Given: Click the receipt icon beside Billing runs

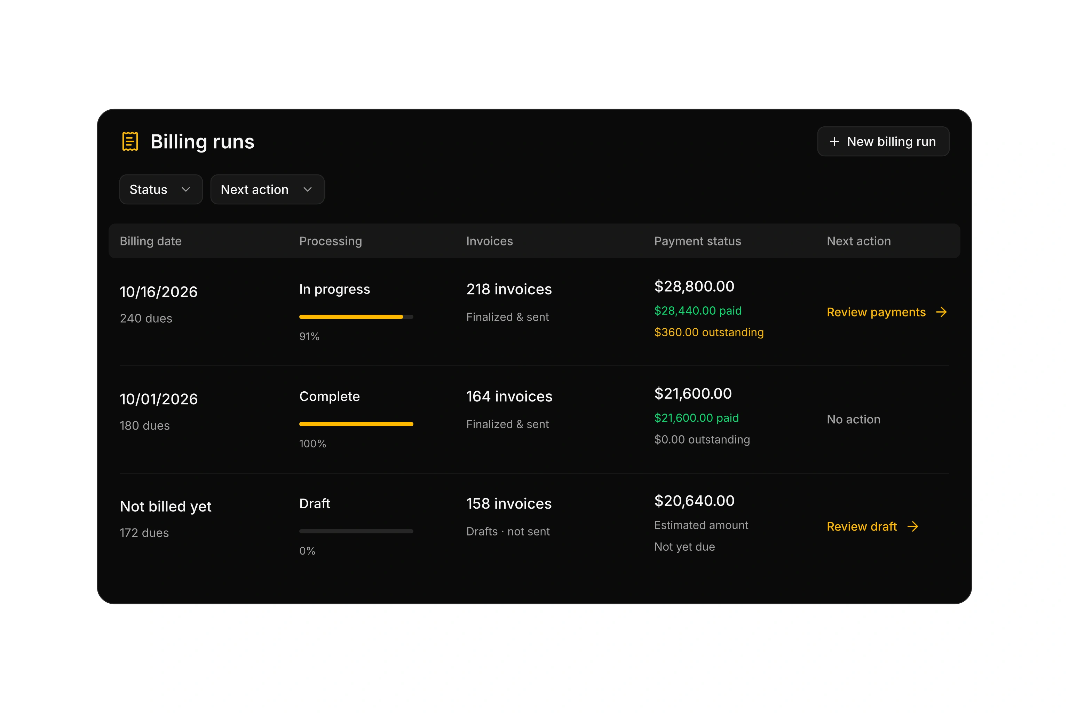Looking at the screenshot, I should tap(130, 141).
